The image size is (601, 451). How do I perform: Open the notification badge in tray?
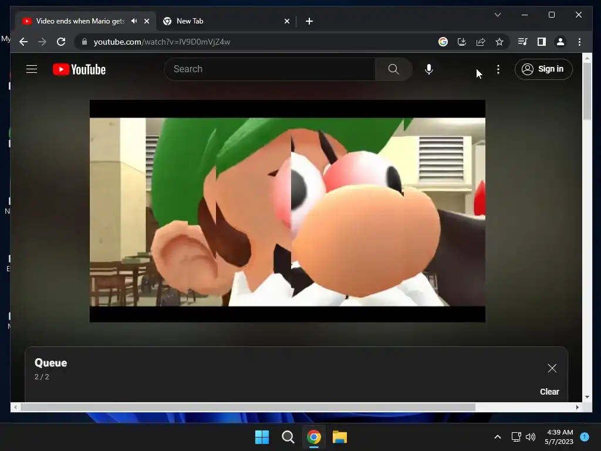tap(585, 436)
